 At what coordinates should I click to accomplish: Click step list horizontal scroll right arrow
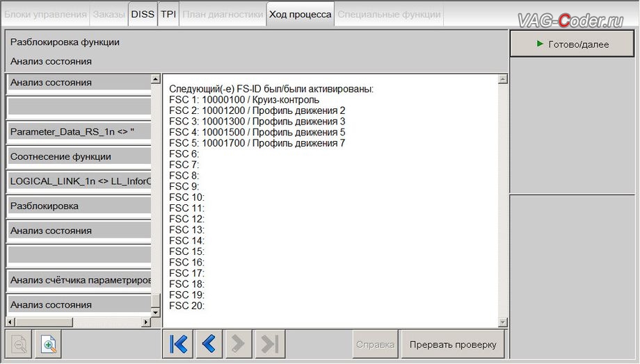tap(146, 322)
